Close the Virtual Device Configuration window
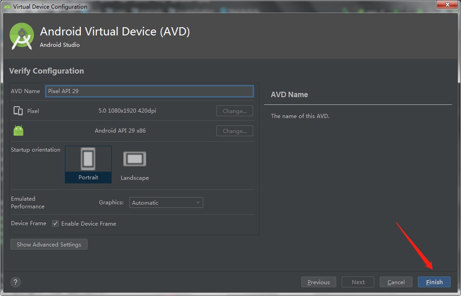This screenshot has height=296, width=461. [447, 5]
